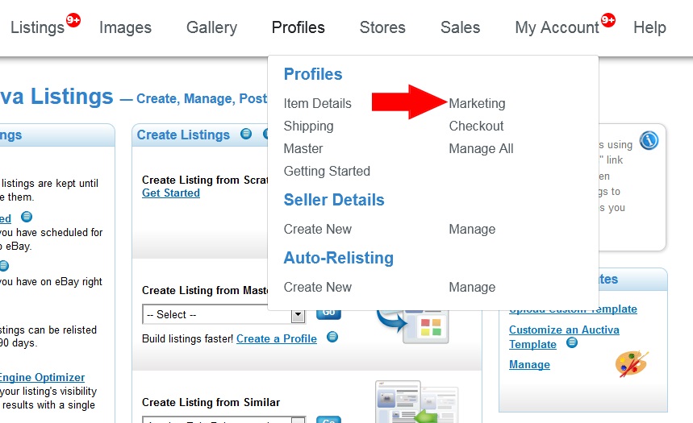Open the Help menu
The image size is (693, 423).
(x=649, y=27)
